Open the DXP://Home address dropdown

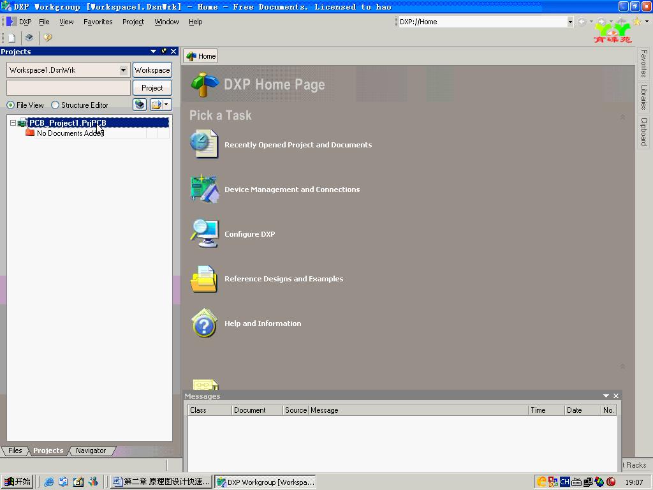[x=570, y=22]
